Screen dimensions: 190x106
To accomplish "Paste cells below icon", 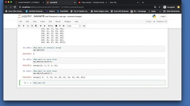I will tap(36, 26).
